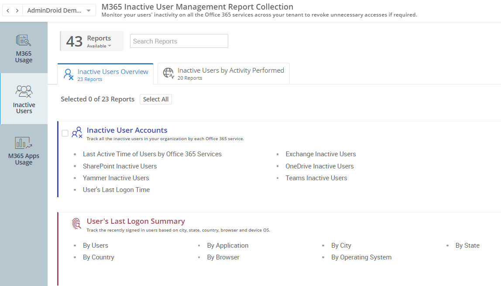501x286 pixels.
Task: Switch to Inactive Users Overview tab
Action: (x=113, y=71)
